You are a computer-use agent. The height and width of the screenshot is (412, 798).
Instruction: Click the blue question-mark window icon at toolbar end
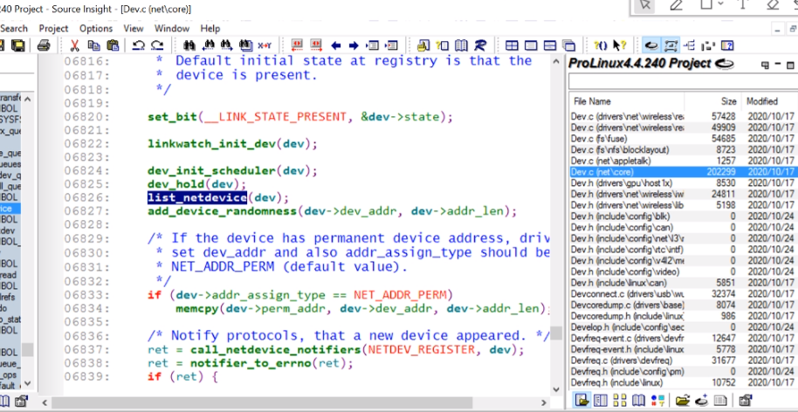tap(726, 45)
